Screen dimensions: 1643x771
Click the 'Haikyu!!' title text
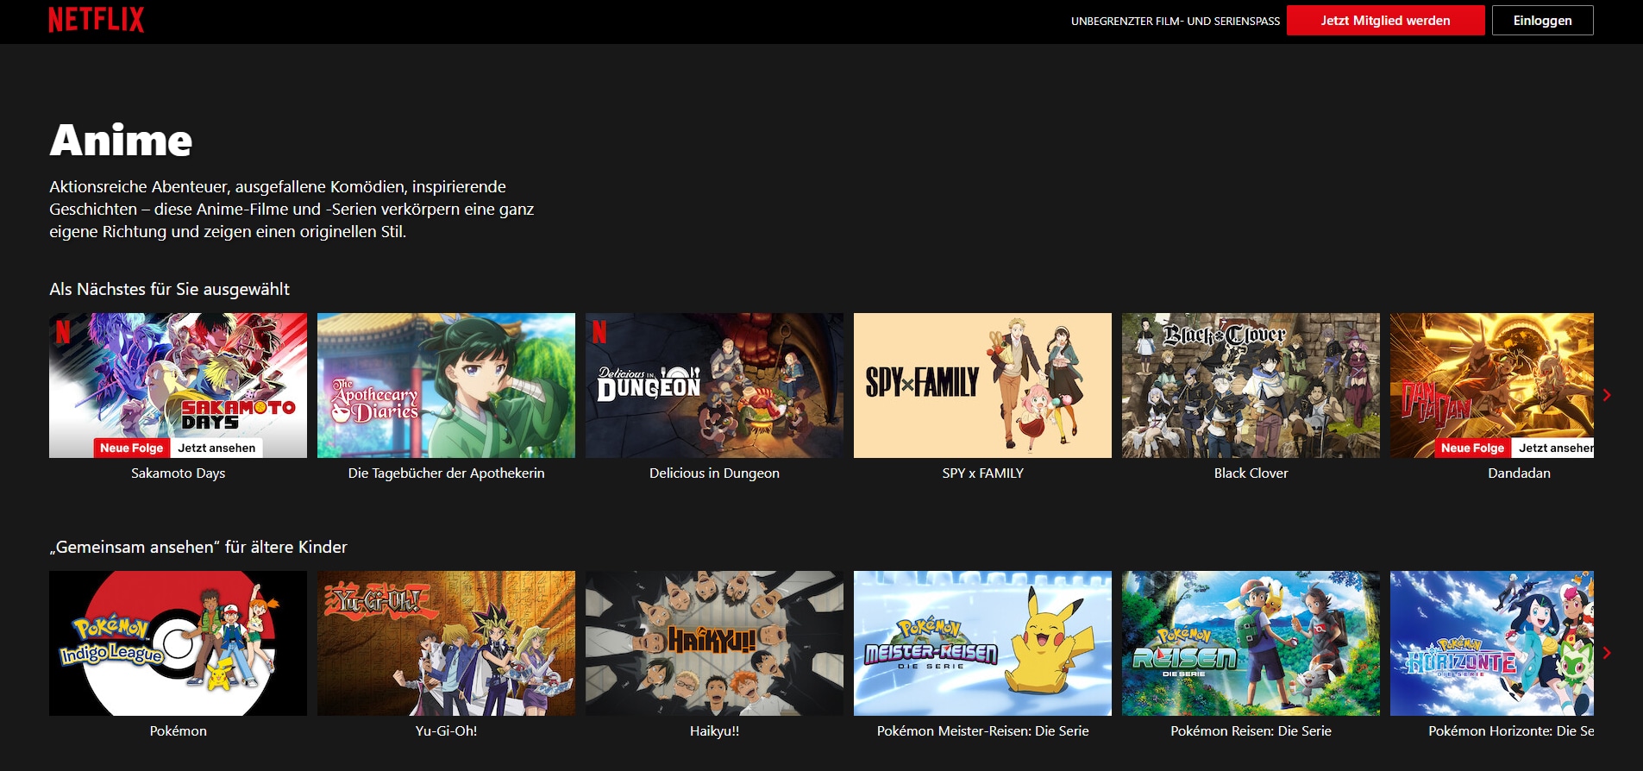pos(714,731)
